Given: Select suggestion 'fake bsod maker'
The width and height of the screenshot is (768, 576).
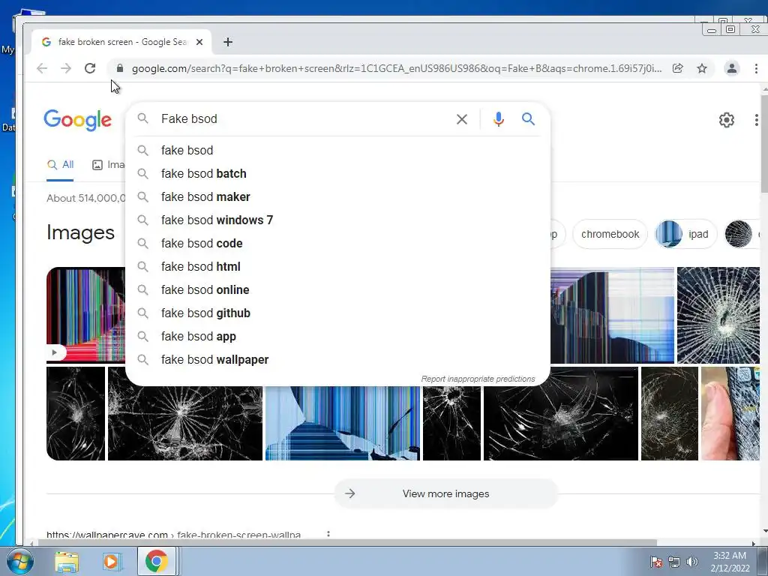Looking at the screenshot, I should coord(338,197).
